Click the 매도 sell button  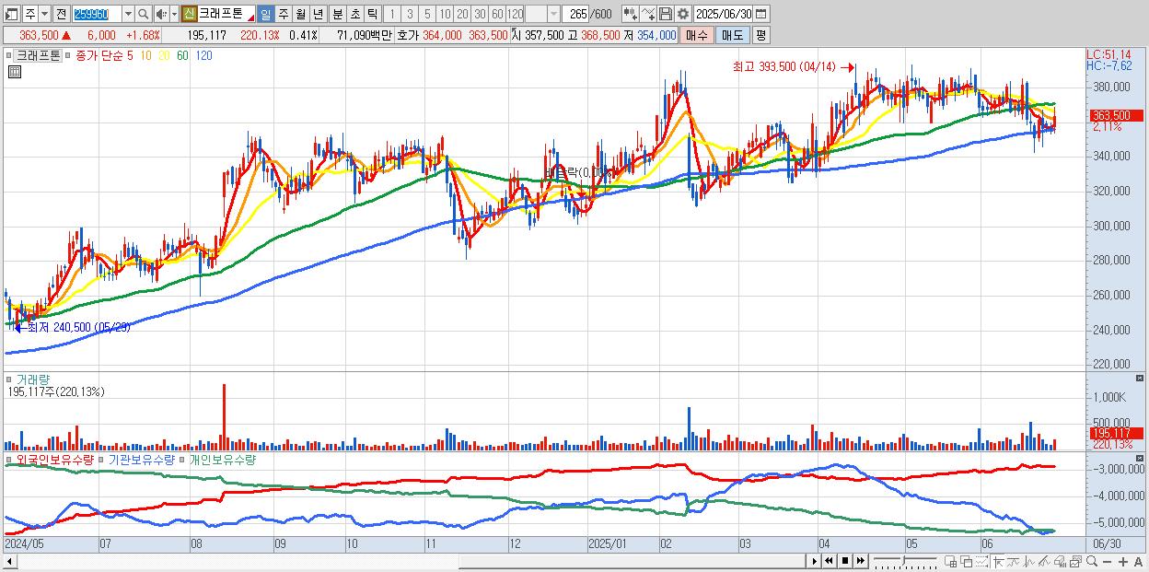732,35
